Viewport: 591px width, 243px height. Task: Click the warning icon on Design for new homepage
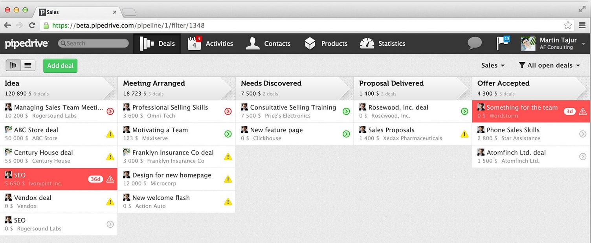pyautogui.click(x=228, y=179)
